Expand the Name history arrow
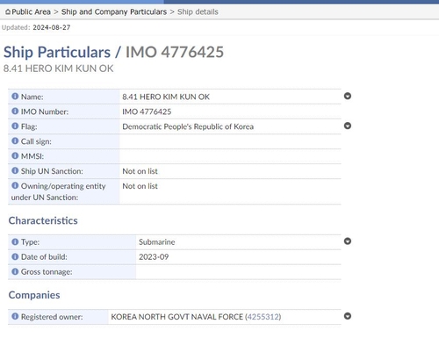The height and width of the screenshot is (338, 439). click(x=348, y=96)
